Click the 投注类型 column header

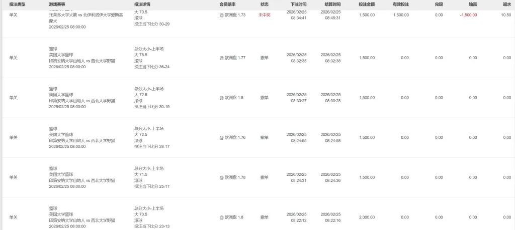tap(17, 4)
